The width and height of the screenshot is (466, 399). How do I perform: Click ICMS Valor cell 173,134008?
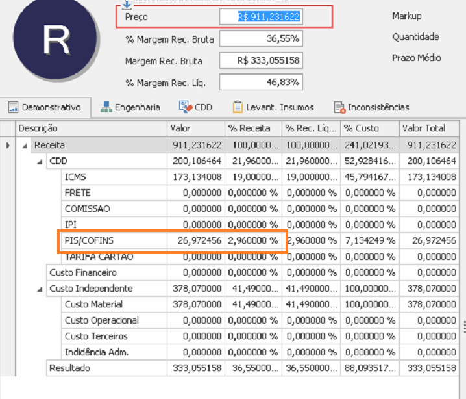point(197,177)
